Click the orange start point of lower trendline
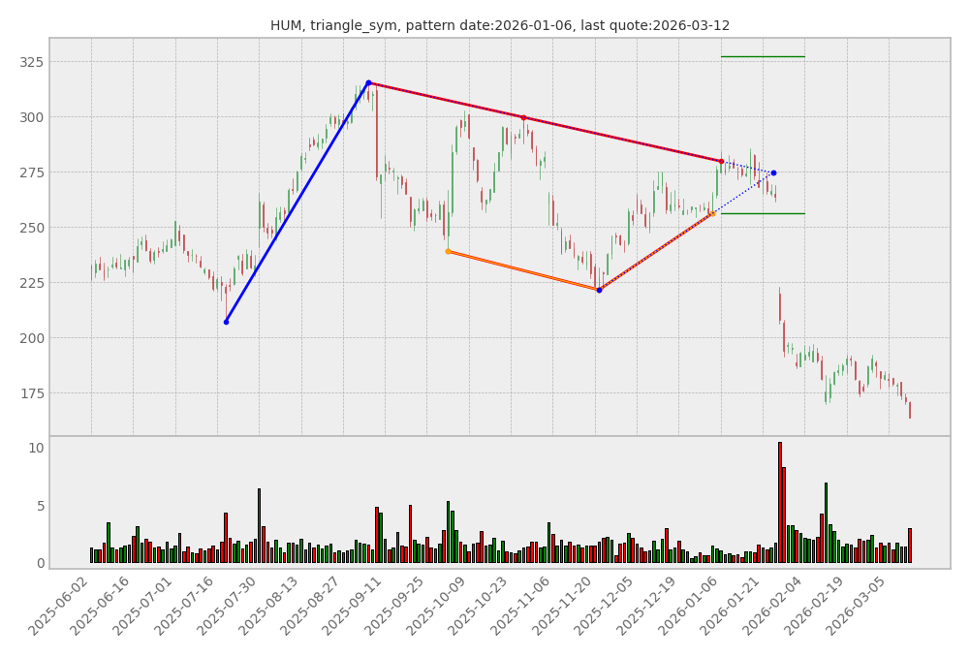The height and width of the screenshot is (657, 970). [x=448, y=251]
